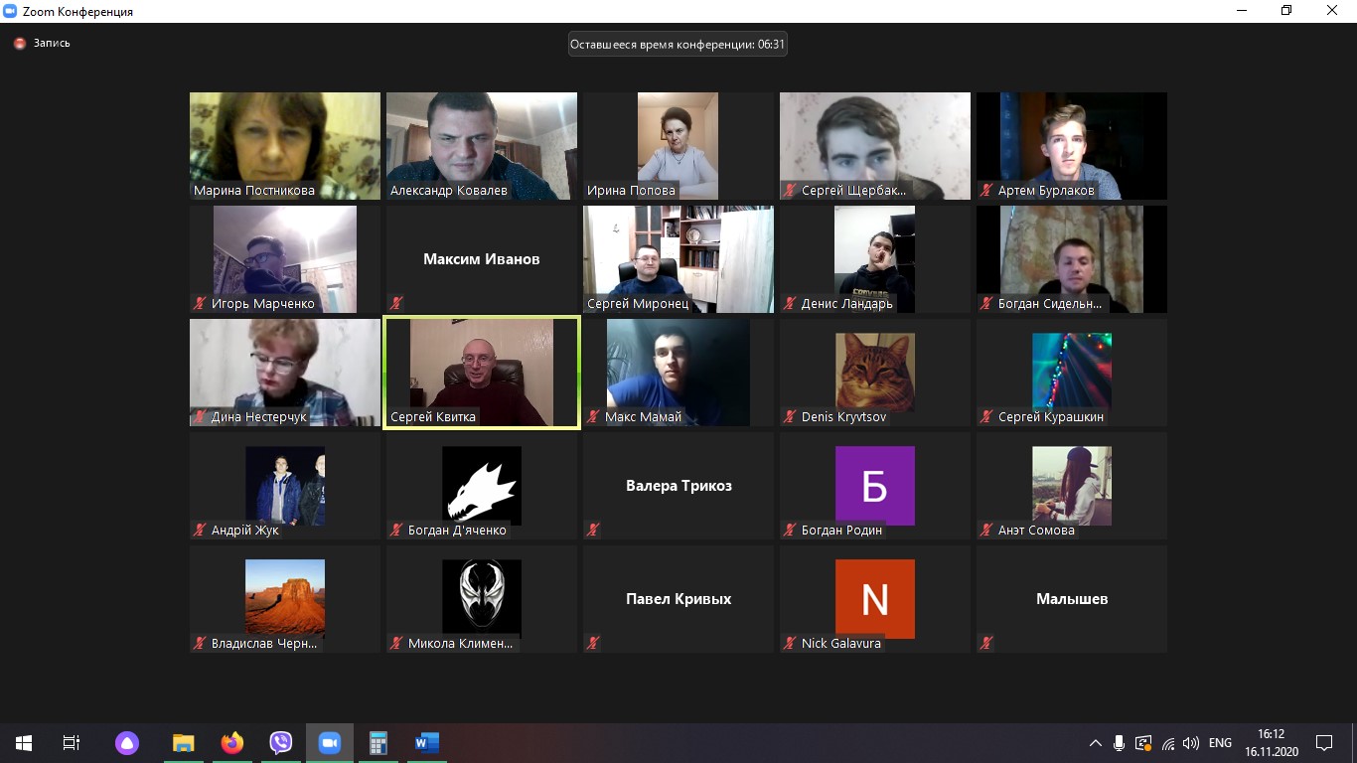Open the Windows notification center
The width and height of the screenshot is (1357, 763).
[x=1324, y=742]
